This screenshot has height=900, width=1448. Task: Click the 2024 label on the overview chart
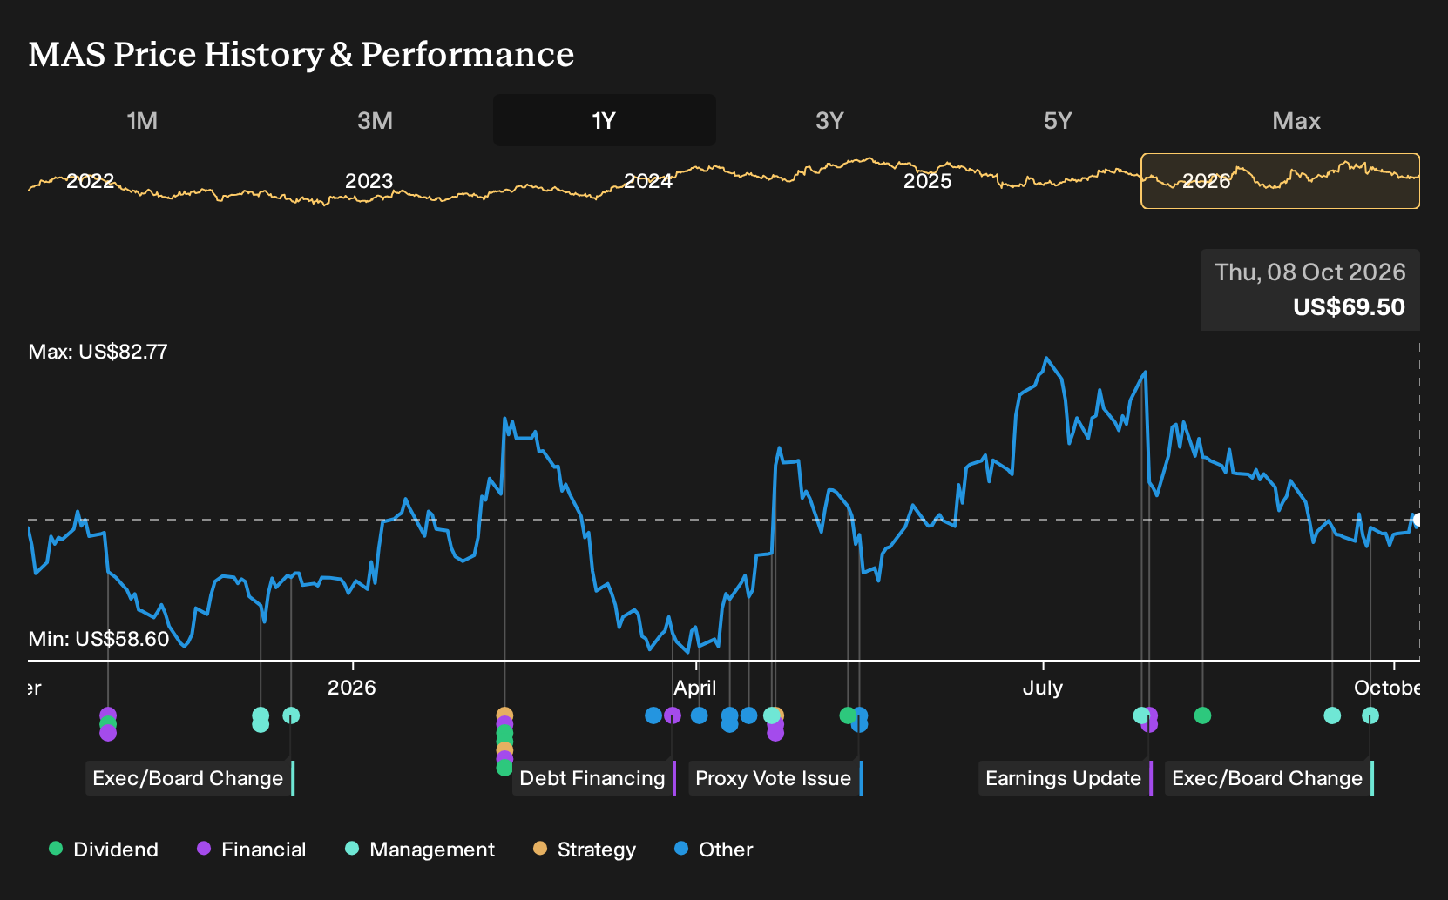click(648, 181)
